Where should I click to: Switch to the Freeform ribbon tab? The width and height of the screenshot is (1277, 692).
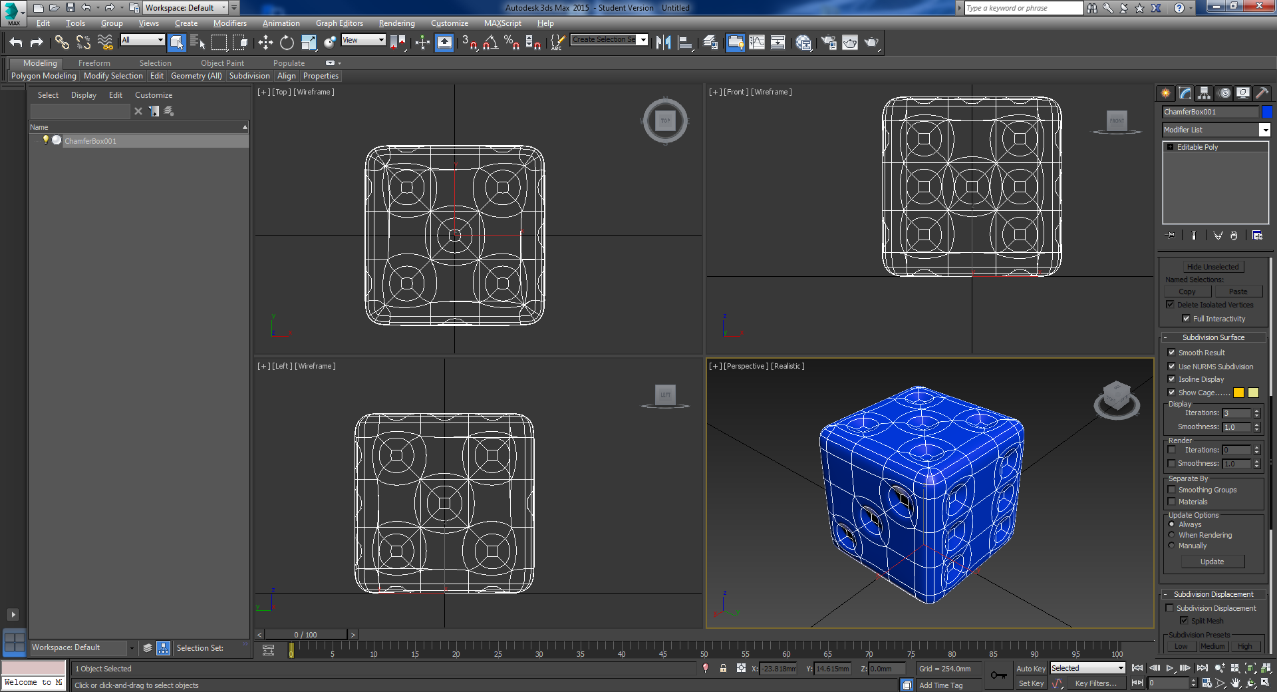[x=94, y=63]
